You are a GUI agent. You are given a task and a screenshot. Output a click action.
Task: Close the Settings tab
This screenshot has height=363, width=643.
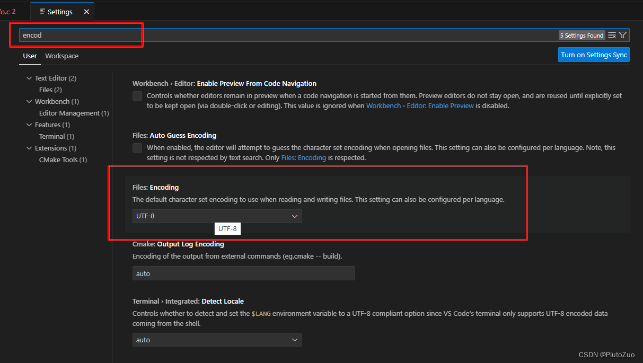click(87, 12)
